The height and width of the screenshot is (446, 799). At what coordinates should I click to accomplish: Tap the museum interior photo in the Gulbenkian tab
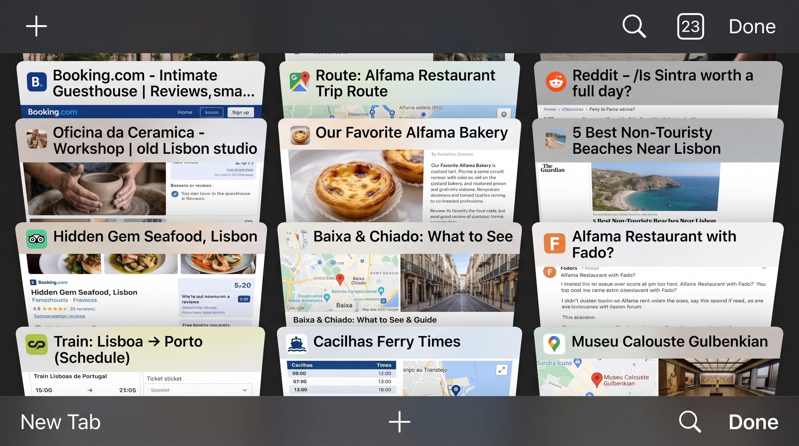tap(718, 377)
